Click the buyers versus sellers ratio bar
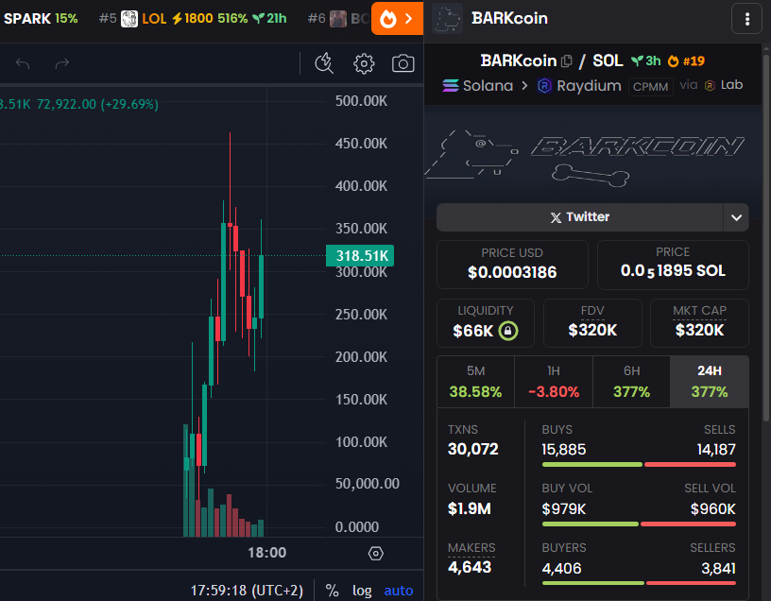 (639, 583)
